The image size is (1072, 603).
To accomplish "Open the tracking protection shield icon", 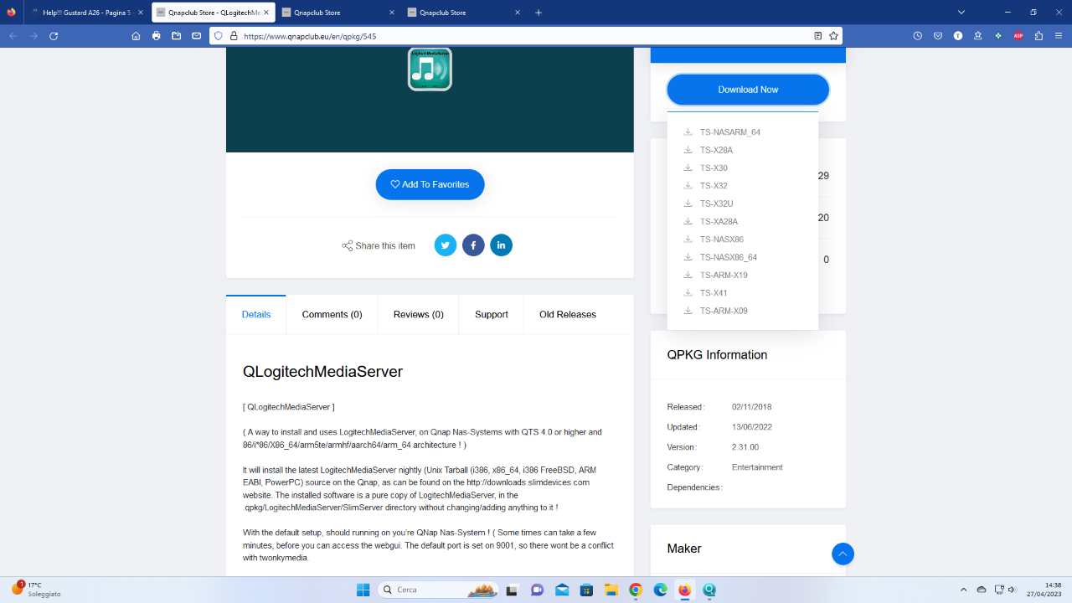I will [x=219, y=36].
